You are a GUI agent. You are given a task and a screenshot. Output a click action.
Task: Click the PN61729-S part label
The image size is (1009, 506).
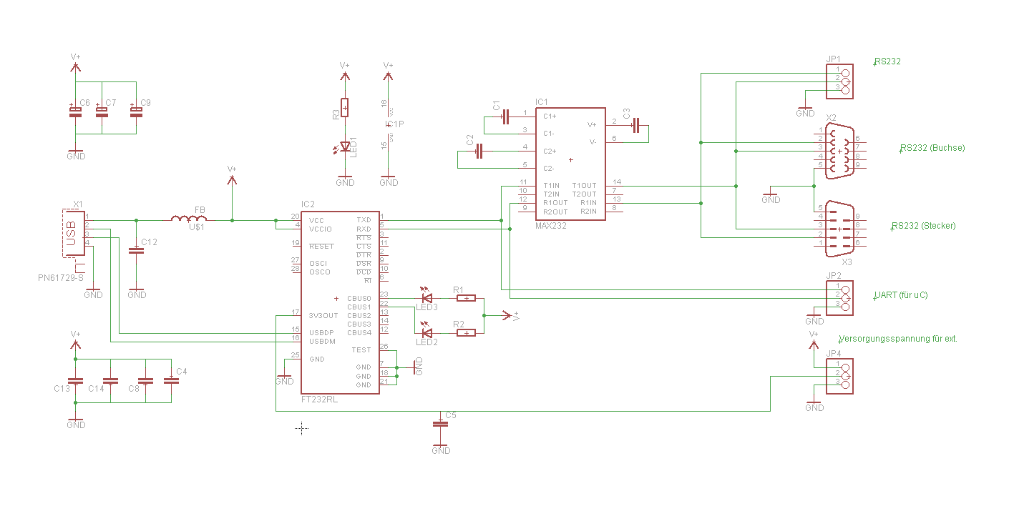click(61, 277)
